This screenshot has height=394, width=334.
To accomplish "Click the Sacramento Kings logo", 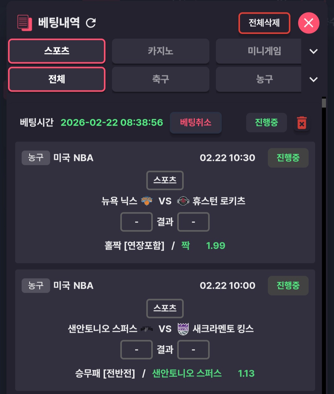I will pos(183,329).
